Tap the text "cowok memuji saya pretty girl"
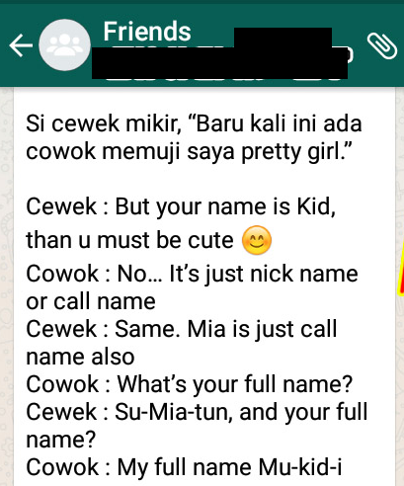 coord(189,152)
